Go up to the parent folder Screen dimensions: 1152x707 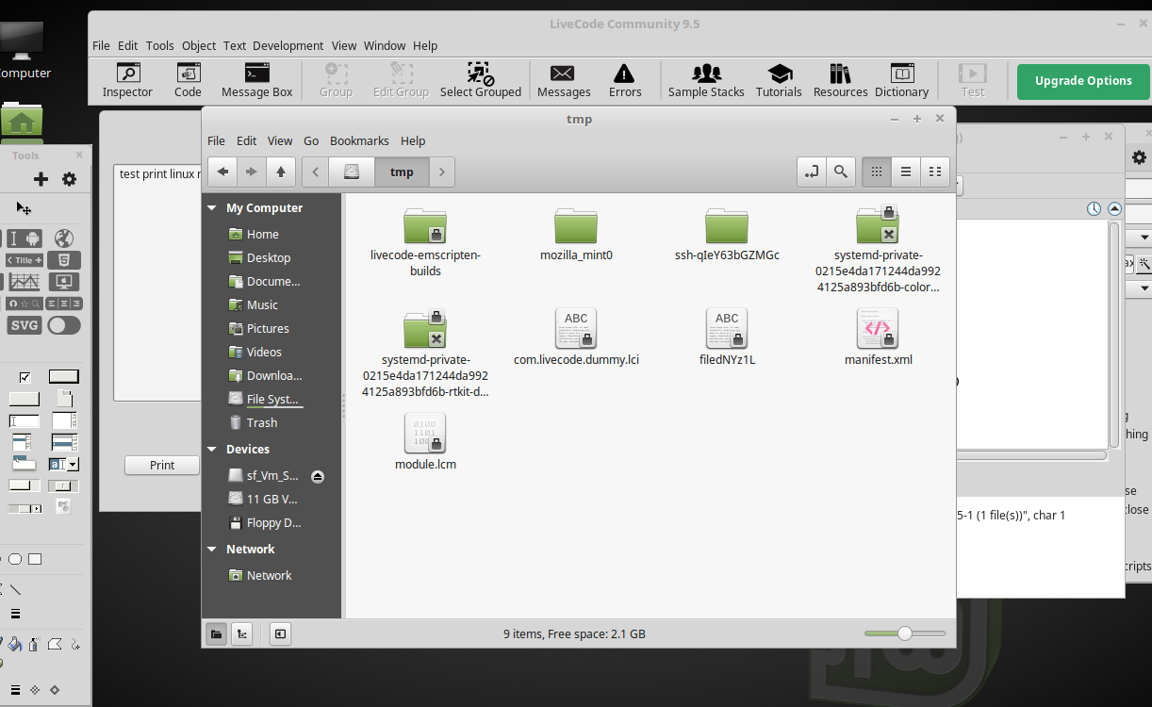[x=281, y=172]
